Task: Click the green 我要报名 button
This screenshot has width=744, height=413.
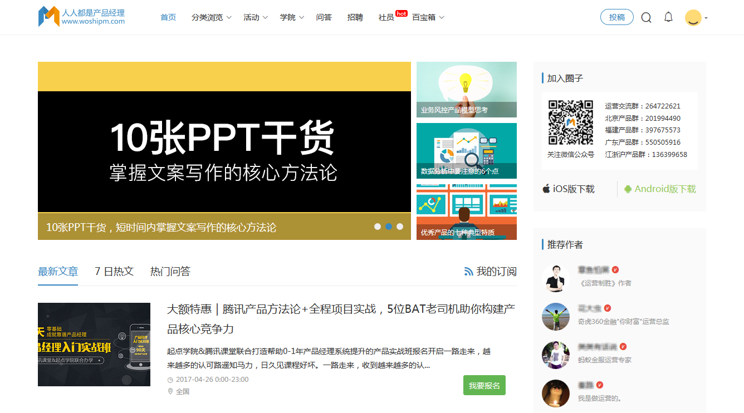Action: click(x=484, y=385)
